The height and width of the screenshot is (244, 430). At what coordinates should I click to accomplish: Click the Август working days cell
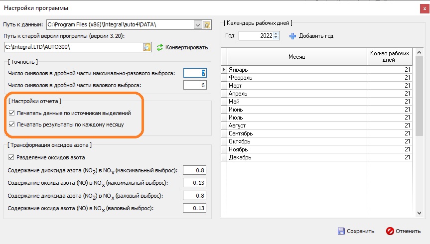click(389, 125)
